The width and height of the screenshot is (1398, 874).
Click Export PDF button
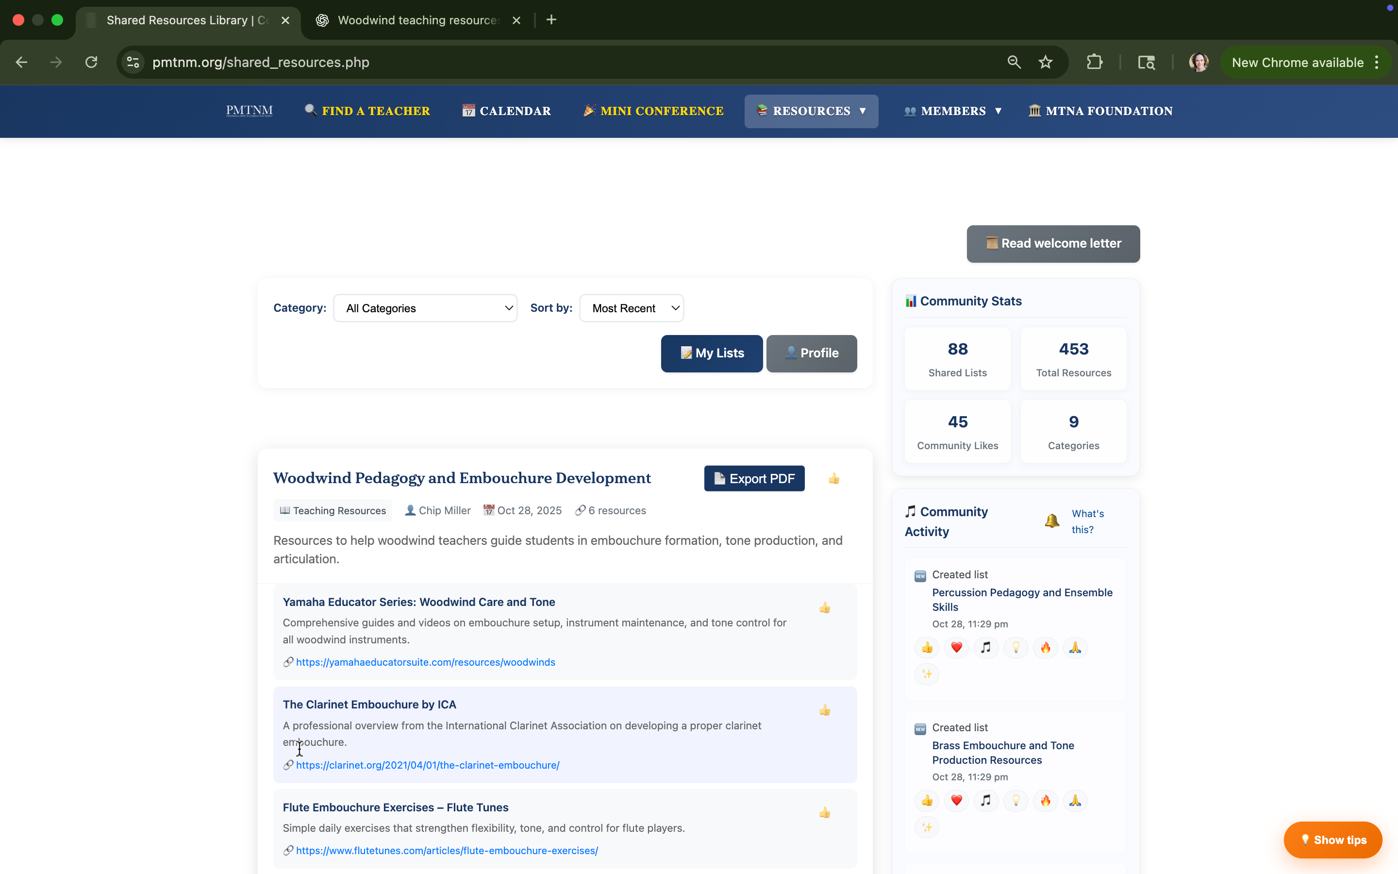pos(754,479)
